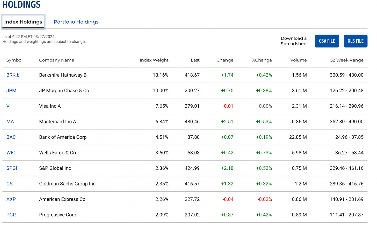Select the Mastercard Inc A company name
The width and height of the screenshot is (377, 227).
58,122
